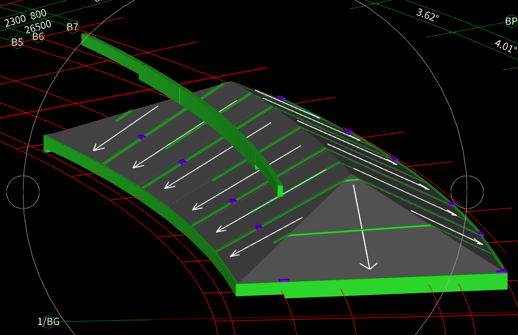The height and width of the screenshot is (335, 518).
Task: Grab the right orbit ring handle
Action: click(467, 192)
